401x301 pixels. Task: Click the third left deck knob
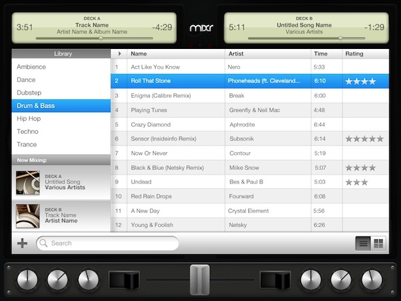point(88,279)
